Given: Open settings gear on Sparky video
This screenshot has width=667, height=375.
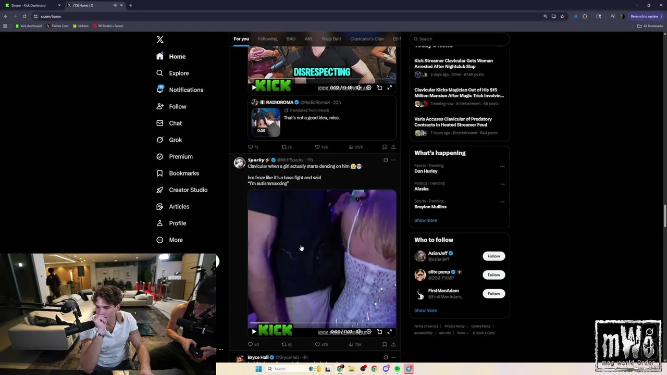Looking at the screenshot, I should 368,331.
